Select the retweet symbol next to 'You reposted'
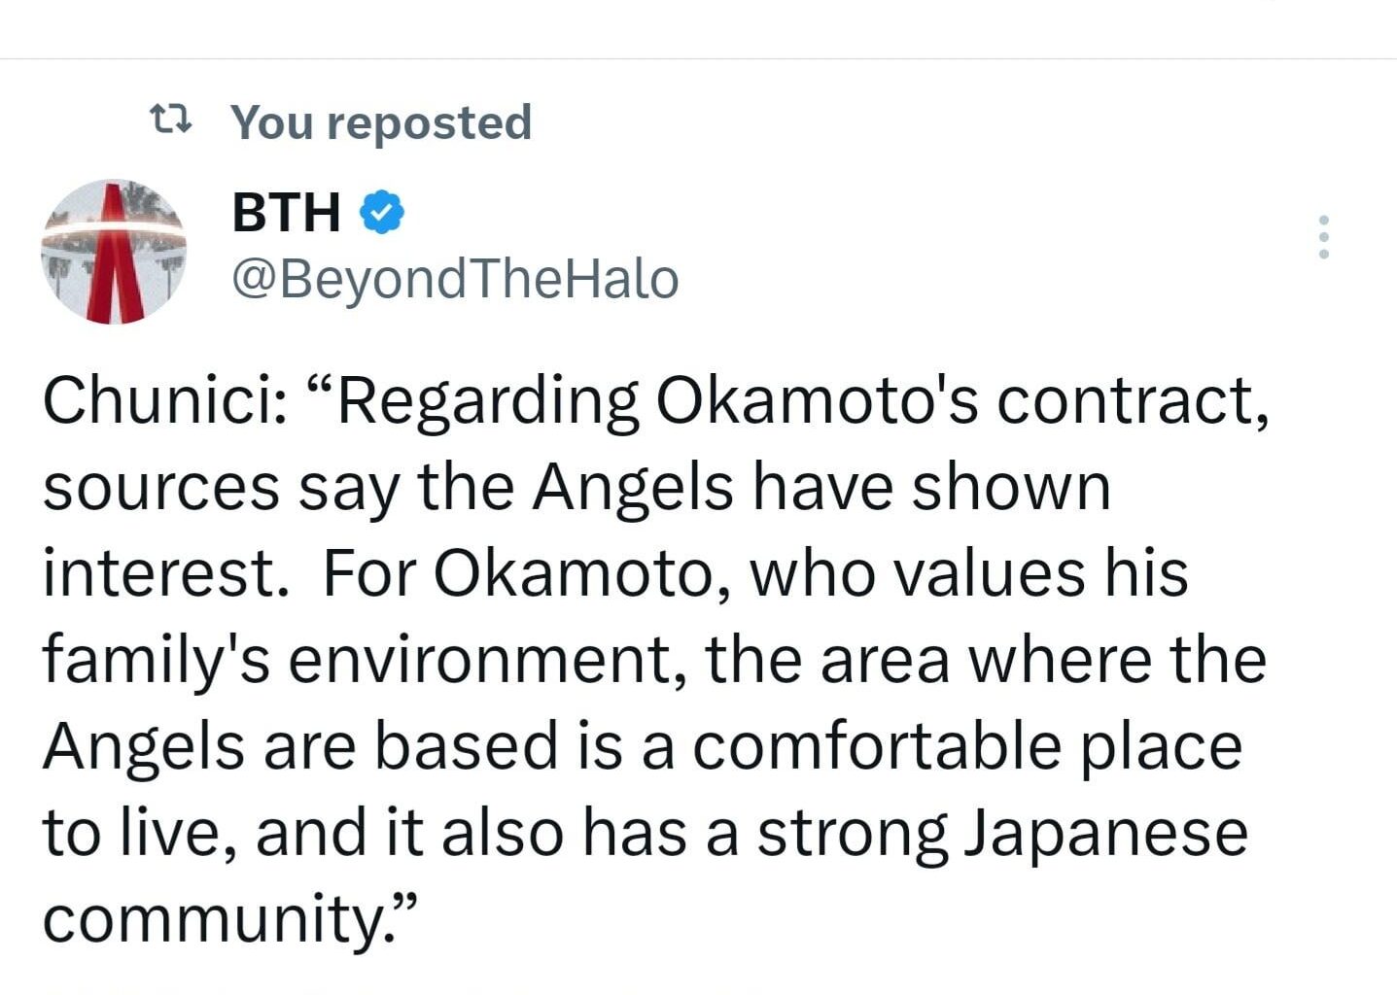This screenshot has width=1397, height=995. click(x=169, y=120)
